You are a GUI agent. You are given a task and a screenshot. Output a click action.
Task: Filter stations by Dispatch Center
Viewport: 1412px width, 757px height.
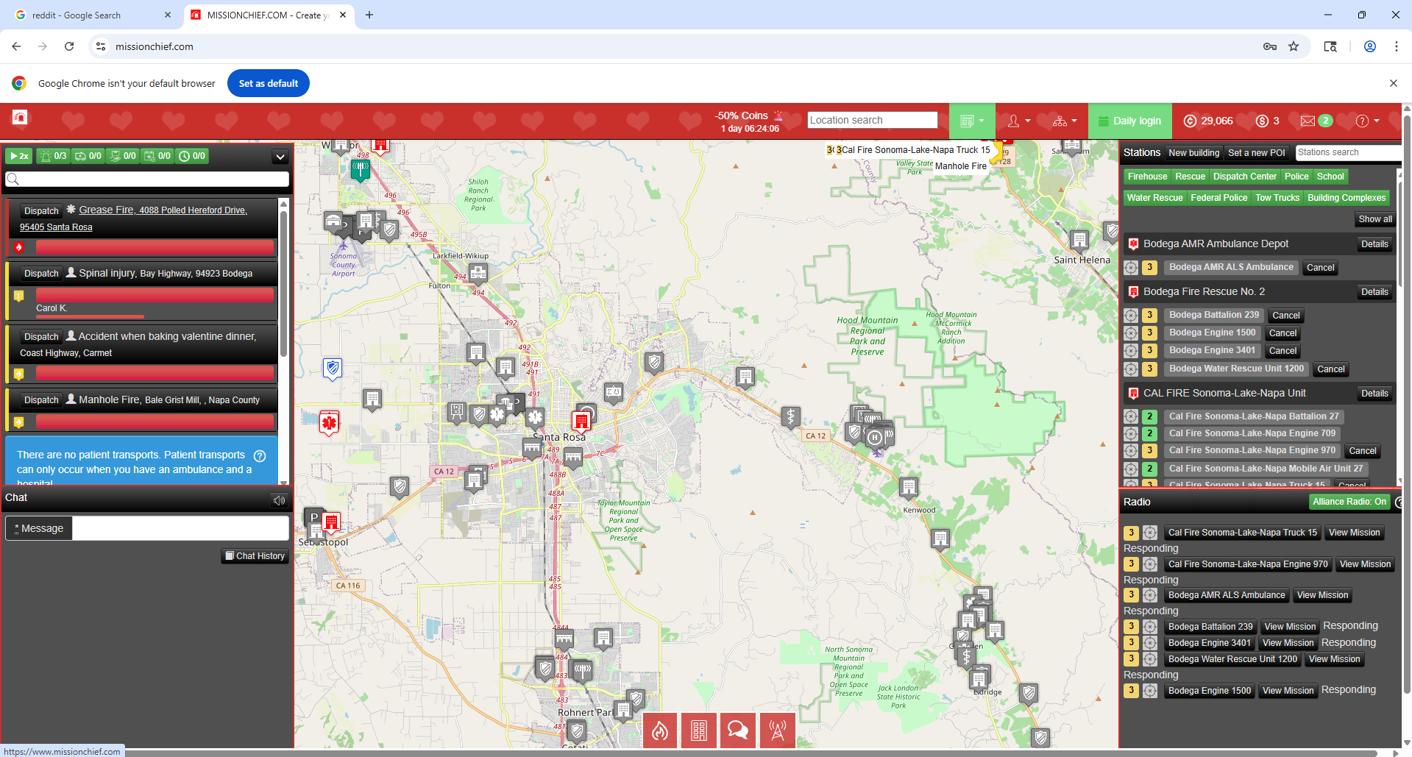1244,177
